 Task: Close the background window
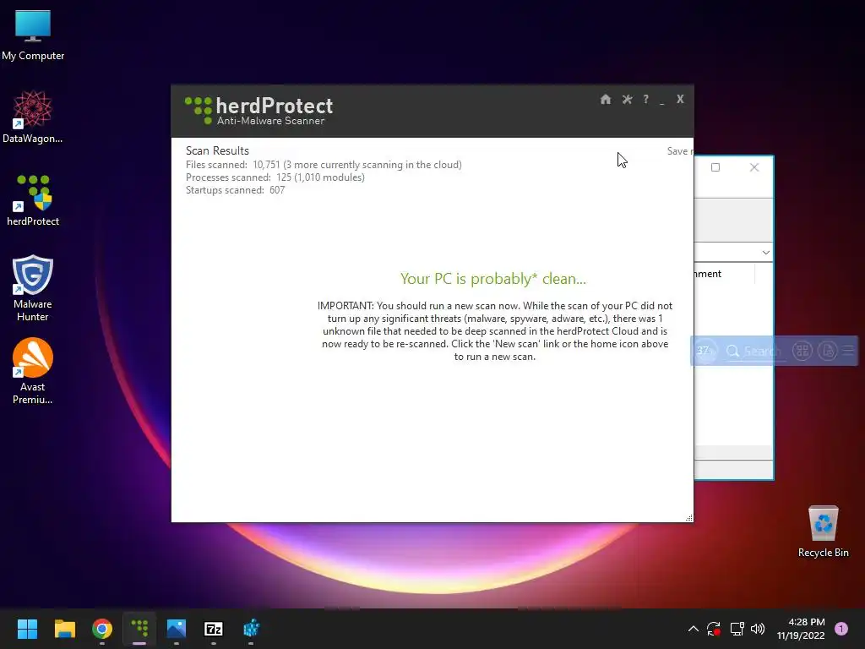point(754,167)
